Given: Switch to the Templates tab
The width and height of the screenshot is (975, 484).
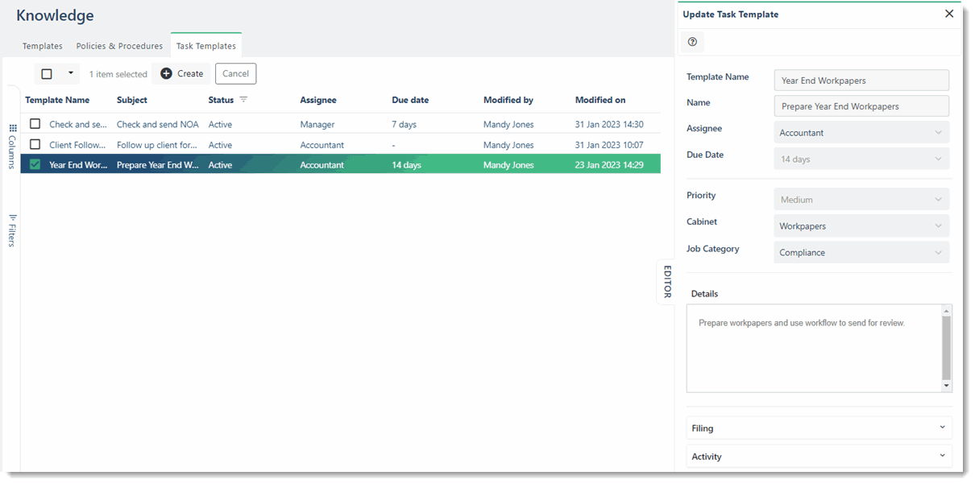Looking at the screenshot, I should coord(43,46).
